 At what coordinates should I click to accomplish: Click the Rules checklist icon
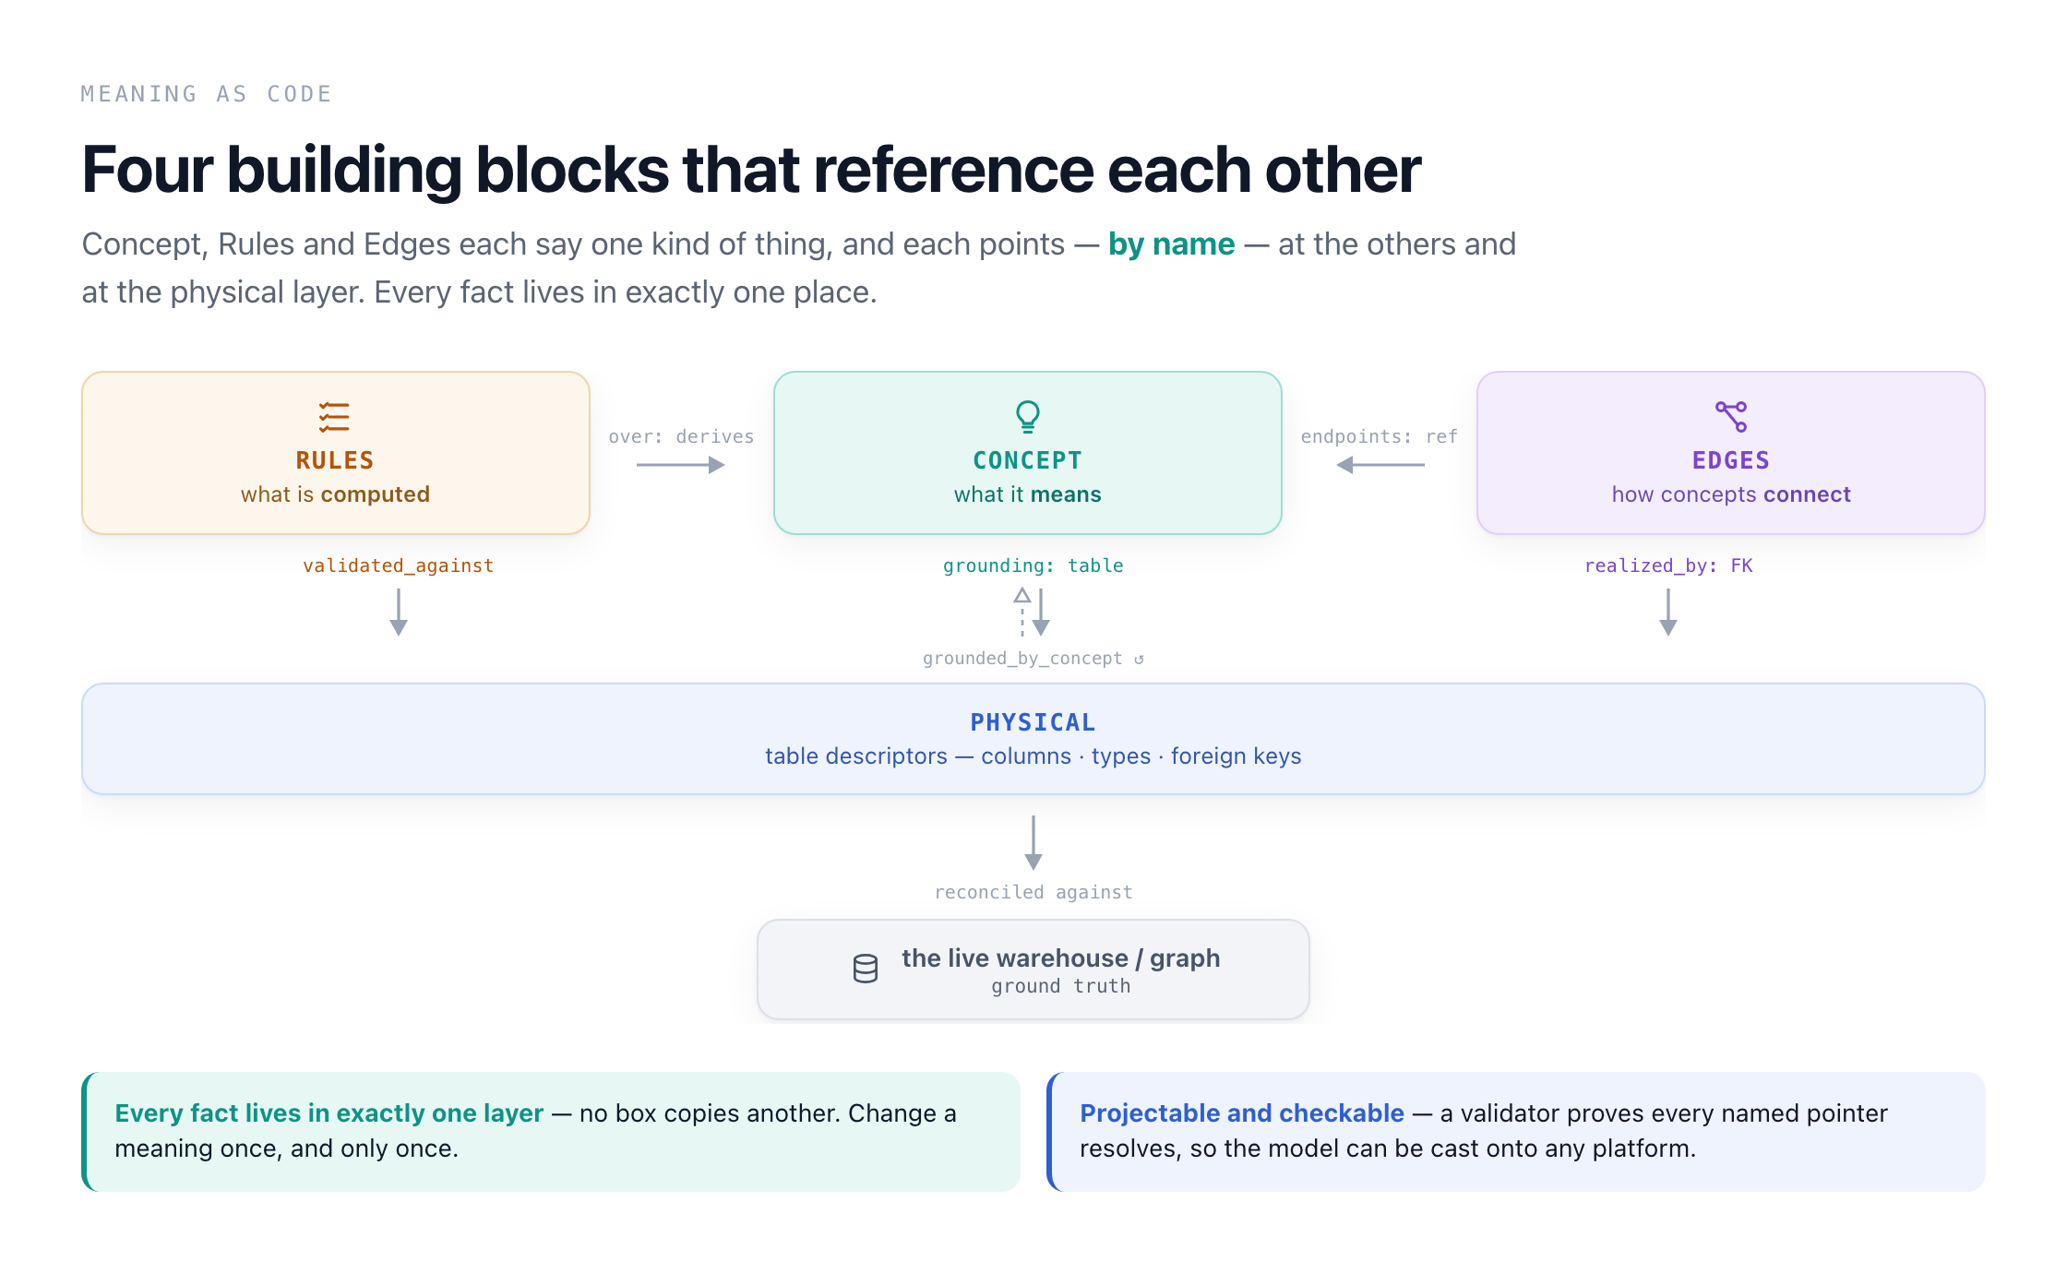[334, 417]
